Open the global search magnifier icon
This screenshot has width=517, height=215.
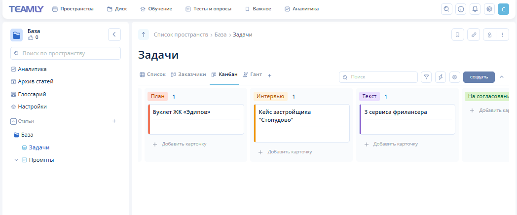click(446, 9)
